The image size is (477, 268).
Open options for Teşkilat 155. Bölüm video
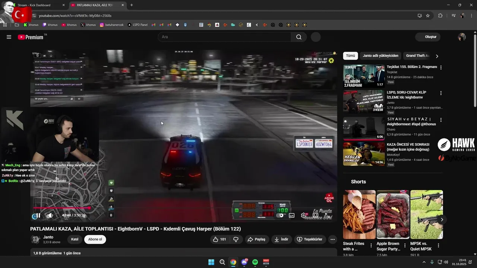click(x=441, y=68)
